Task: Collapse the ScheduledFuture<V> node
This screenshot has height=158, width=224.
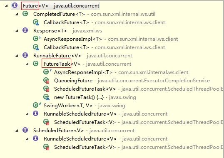Action: point(17,131)
